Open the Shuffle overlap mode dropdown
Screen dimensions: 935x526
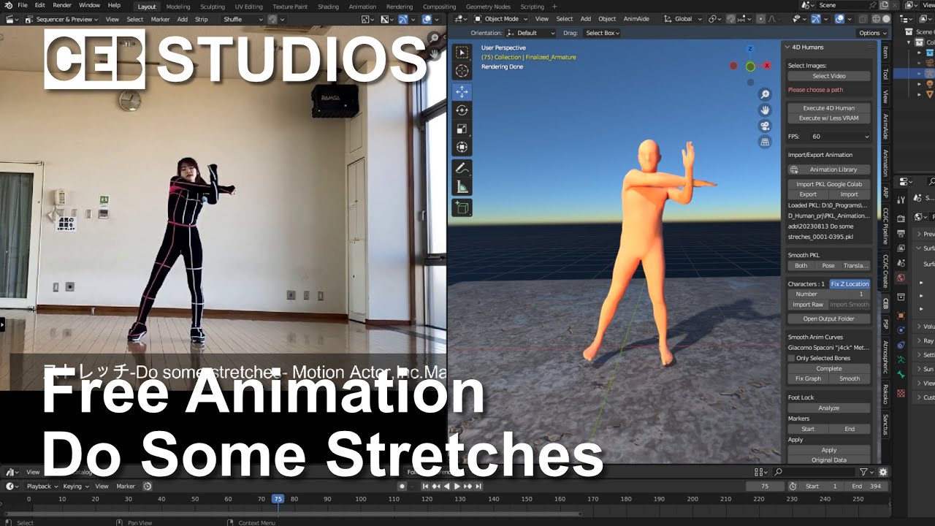242,19
